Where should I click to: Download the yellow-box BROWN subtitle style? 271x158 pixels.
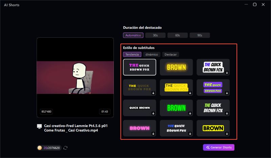(x=227, y=134)
